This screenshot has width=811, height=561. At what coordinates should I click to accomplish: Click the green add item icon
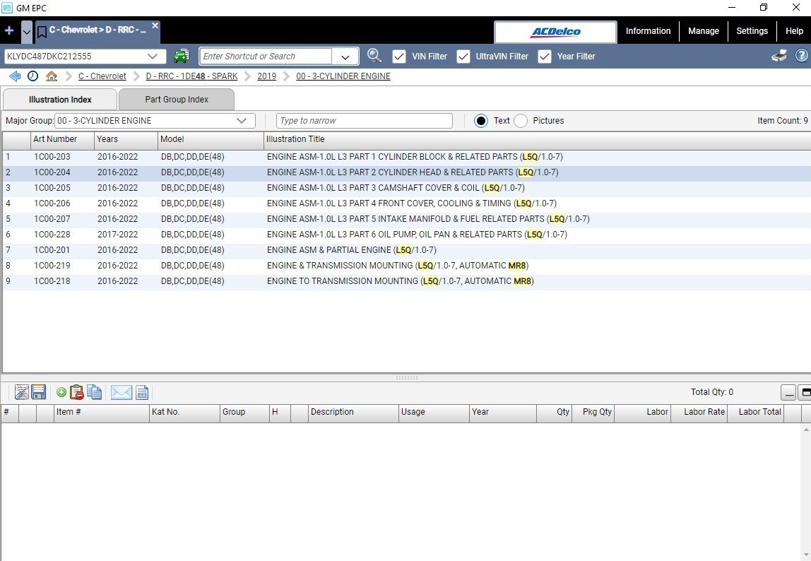(x=61, y=392)
